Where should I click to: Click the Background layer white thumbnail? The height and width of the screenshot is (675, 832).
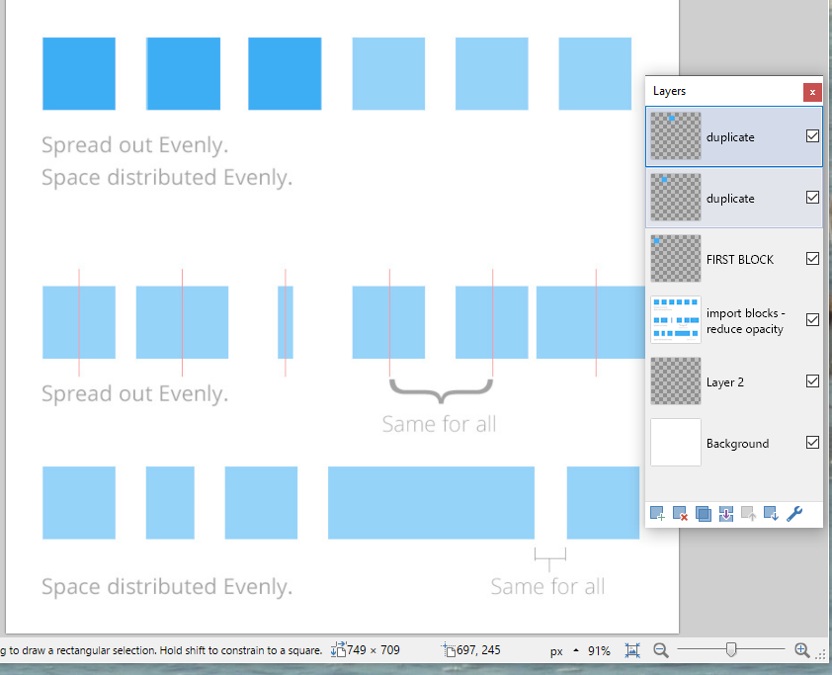click(676, 443)
